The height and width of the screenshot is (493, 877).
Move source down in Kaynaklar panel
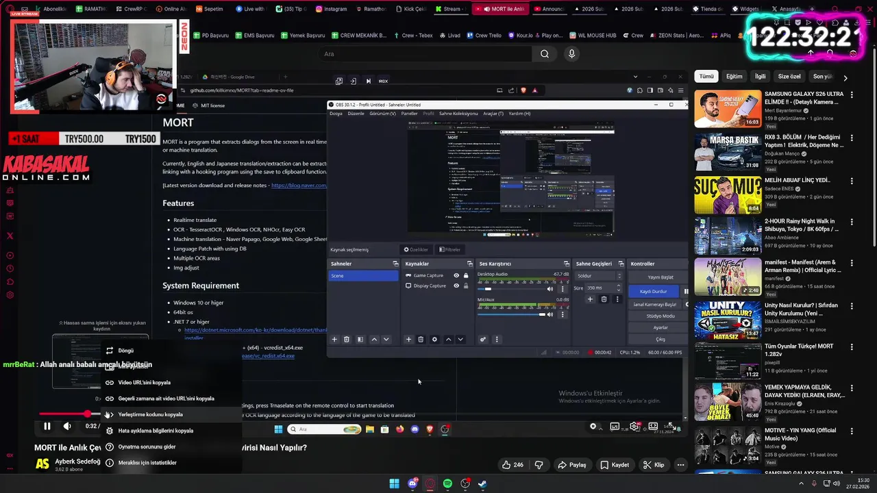click(x=460, y=339)
